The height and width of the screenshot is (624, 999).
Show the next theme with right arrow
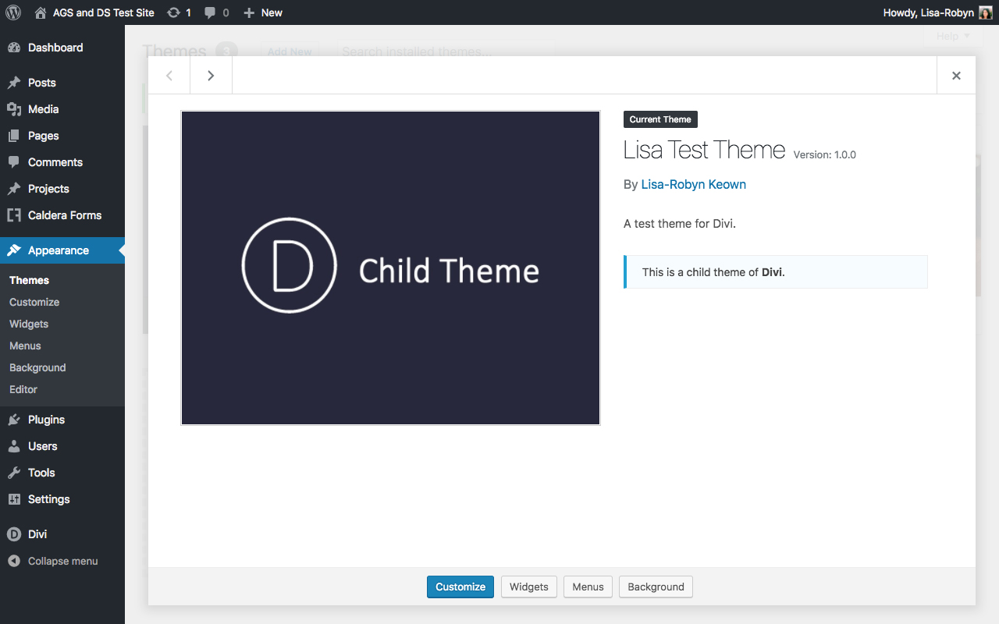click(211, 76)
